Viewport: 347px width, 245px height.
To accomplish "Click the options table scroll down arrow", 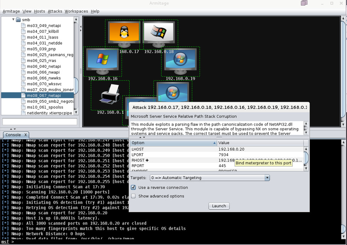I will 306,168.
